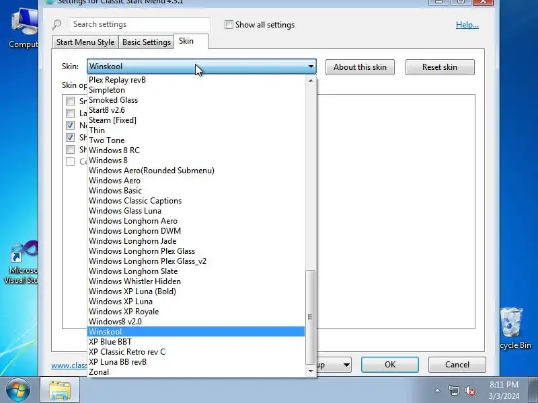The height and width of the screenshot is (403, 538).
Task: Open the Windows Start orb
Action: [x=18, y=390]
